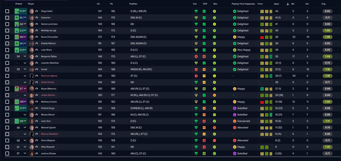Open the S4 Picked dropdown for Benjamin Šeško
This screenshot has height=161, width=341.
tap(21, 56)
